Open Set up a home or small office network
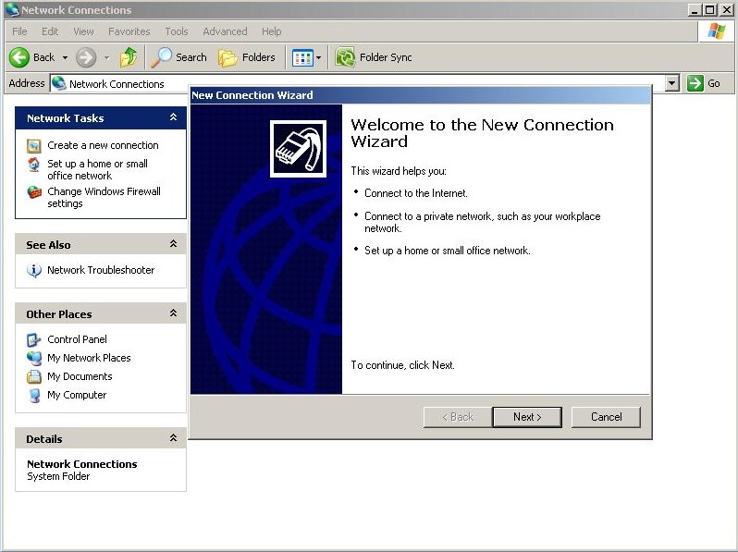Image resolution: width=738 pixels, height=552 pixels. pyautogui.click(x=97, y=170)
